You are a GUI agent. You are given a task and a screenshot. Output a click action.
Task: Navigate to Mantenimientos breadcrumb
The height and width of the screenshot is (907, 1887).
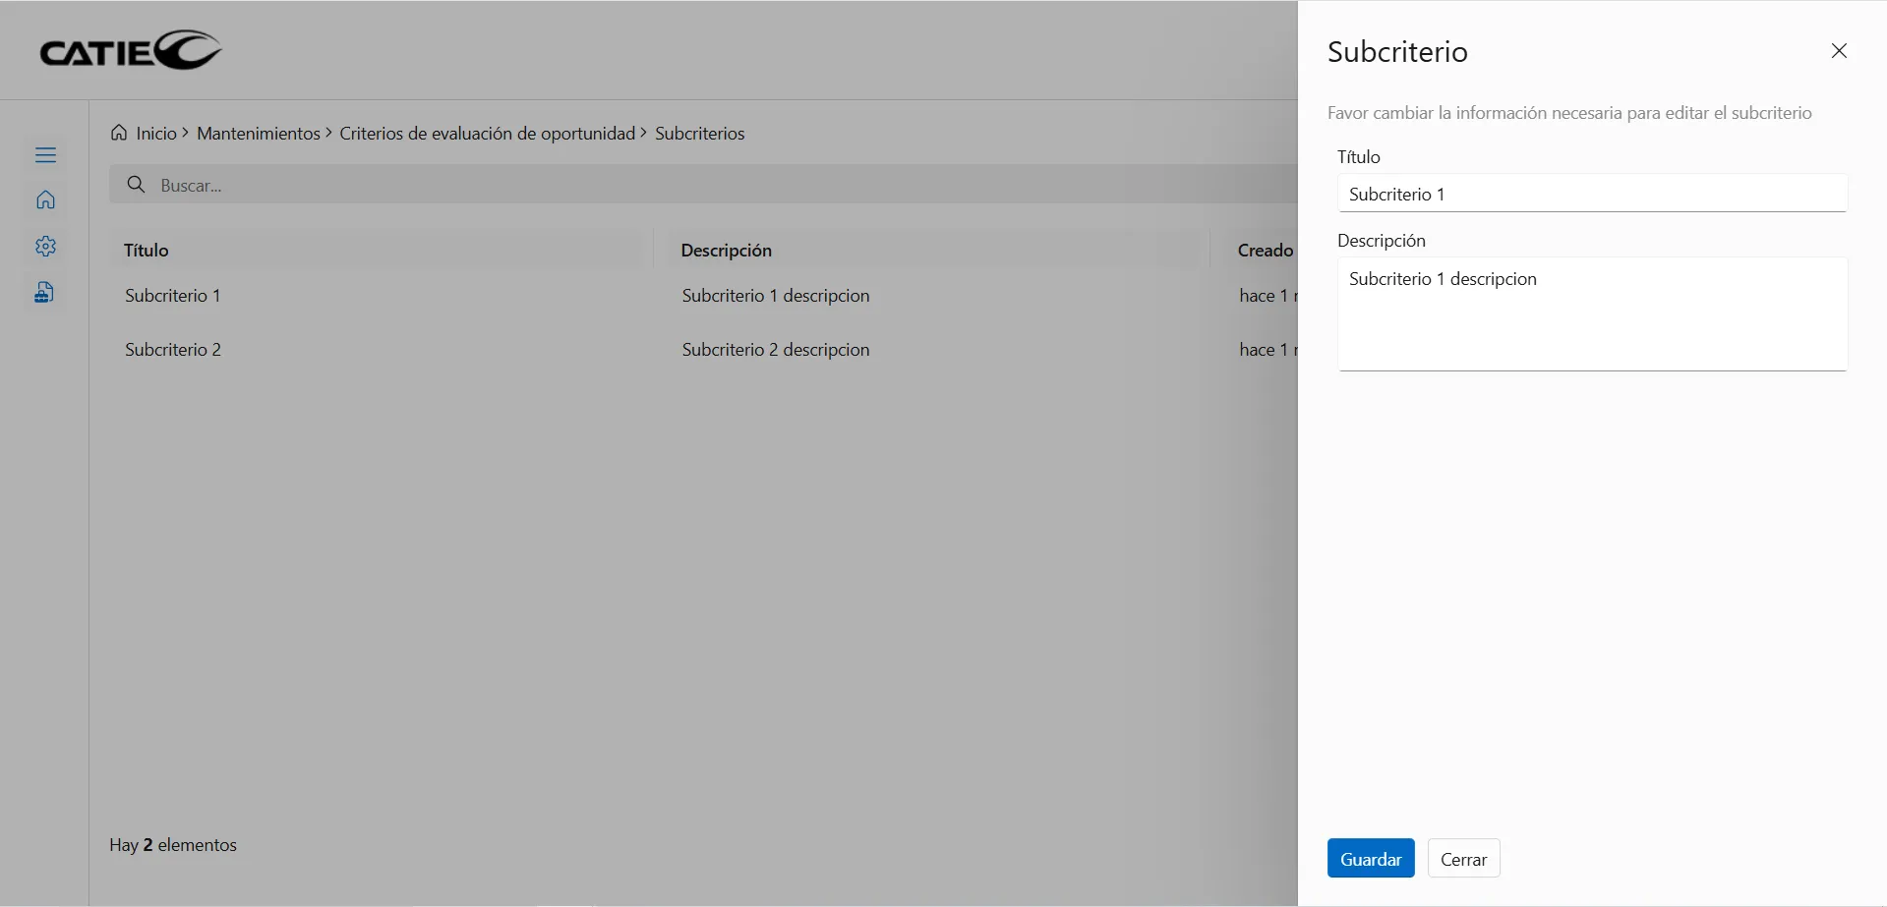258,134
